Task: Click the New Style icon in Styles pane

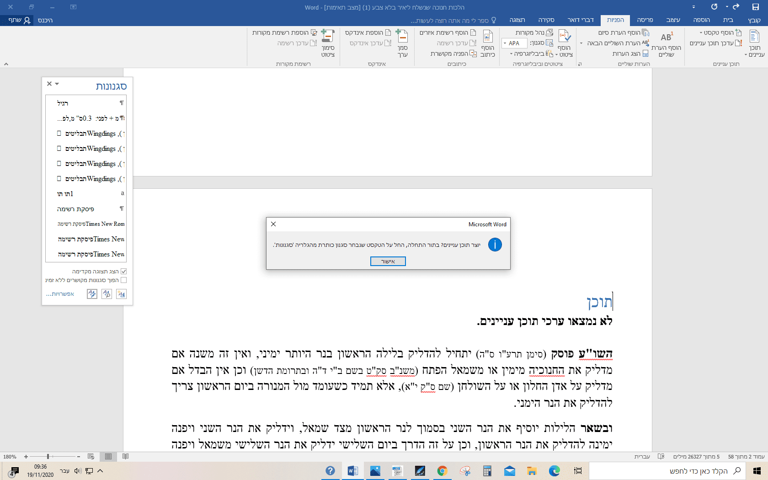Action: tap(121, 294)
